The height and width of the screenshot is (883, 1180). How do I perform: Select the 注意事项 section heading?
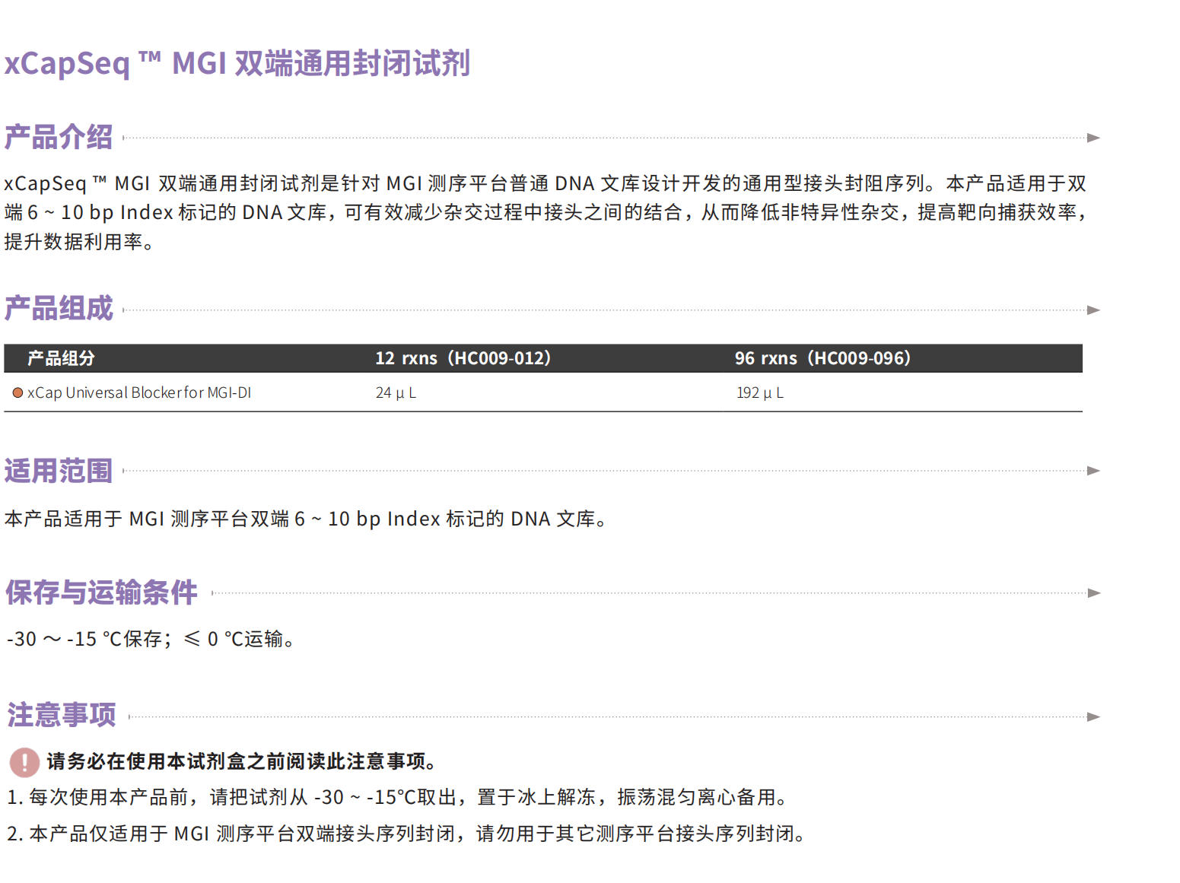click(x=62, y=715)
